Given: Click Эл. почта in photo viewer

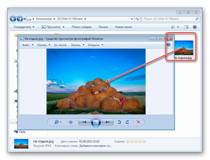Looking at the screenshot, I should coord(60,45).
